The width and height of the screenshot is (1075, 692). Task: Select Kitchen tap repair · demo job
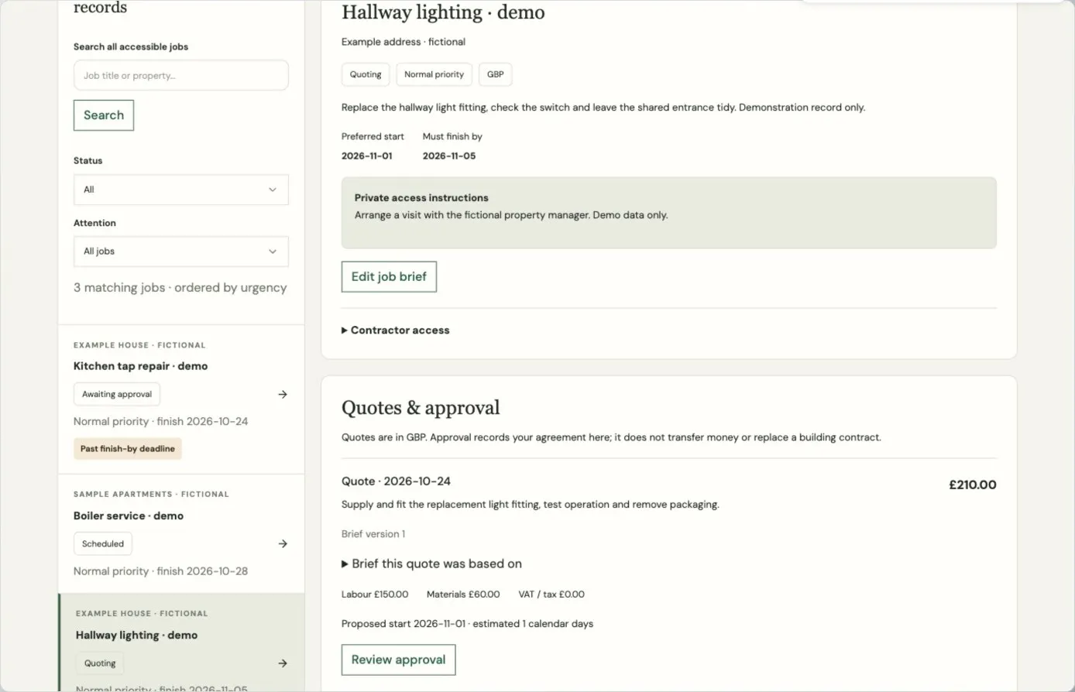140,366
